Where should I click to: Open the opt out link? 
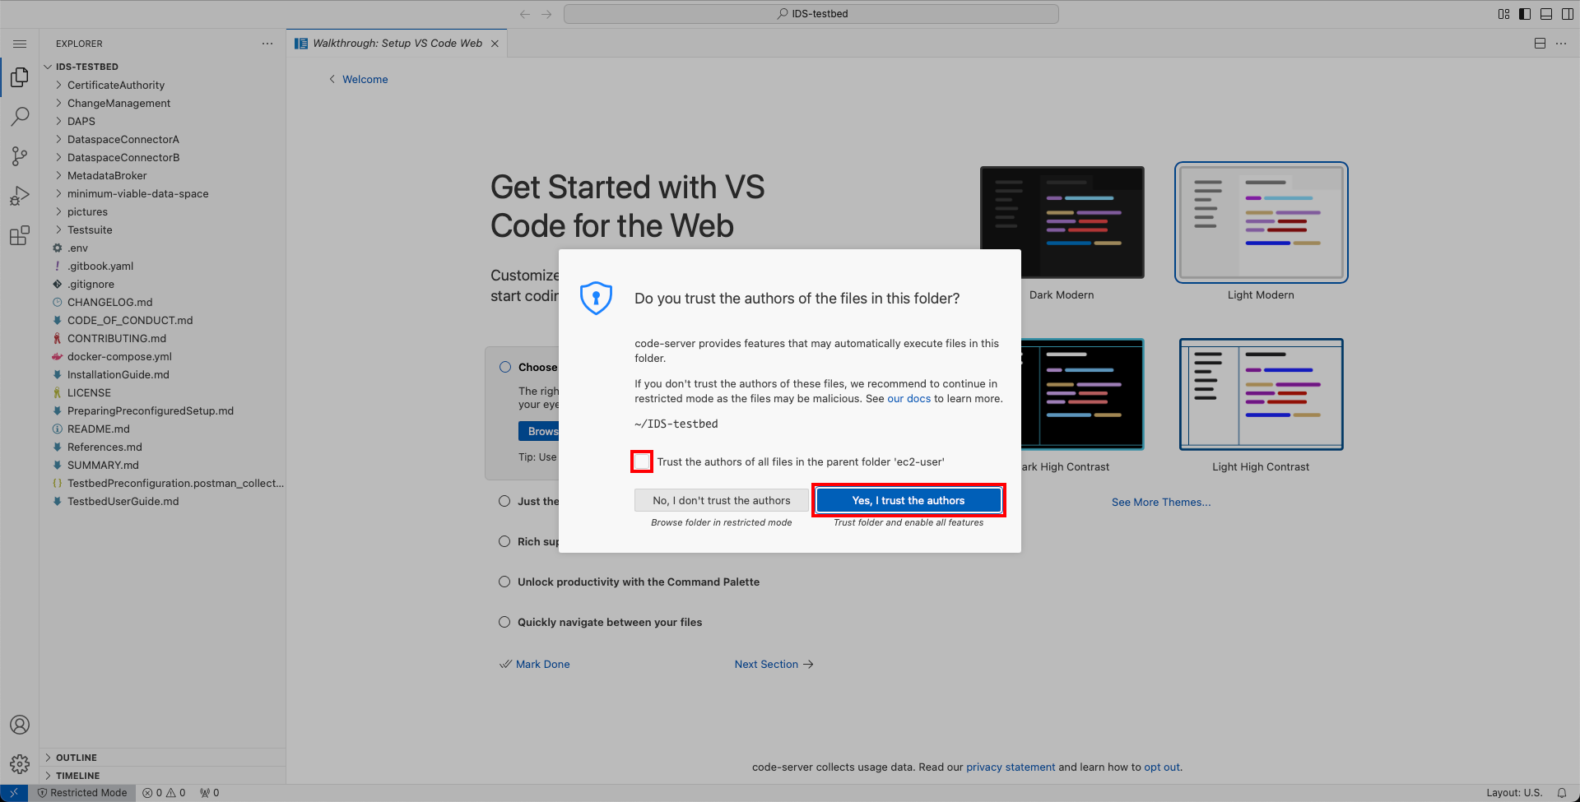point(1162,767)
